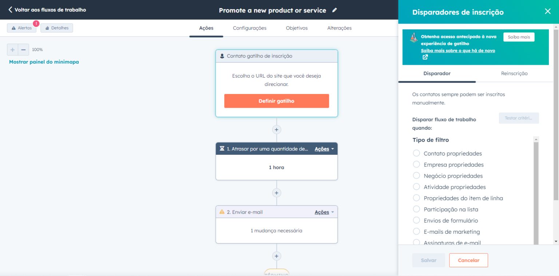Switch to the Configurações tab
Screen dimensions: 559x276
tap(249, 28)
